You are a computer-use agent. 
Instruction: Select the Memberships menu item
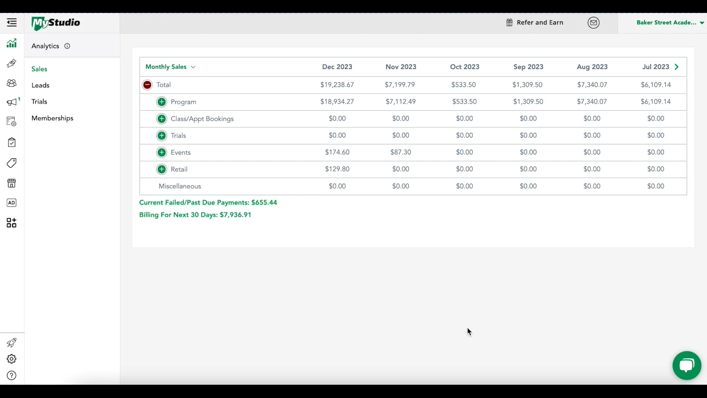(53, 118)
